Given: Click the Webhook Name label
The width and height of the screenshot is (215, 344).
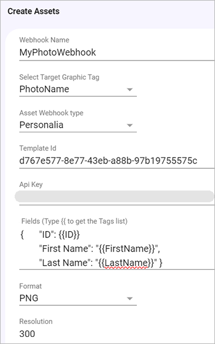Looking at the screenshot, I should pos(44,40).
